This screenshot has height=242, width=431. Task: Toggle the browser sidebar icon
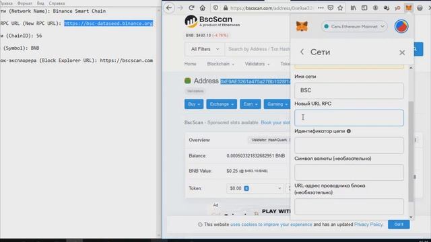pos(364,8)
